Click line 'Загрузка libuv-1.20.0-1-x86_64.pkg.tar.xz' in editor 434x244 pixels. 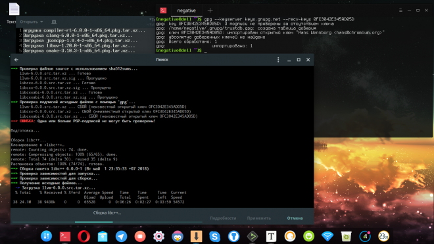coord(79,45)
